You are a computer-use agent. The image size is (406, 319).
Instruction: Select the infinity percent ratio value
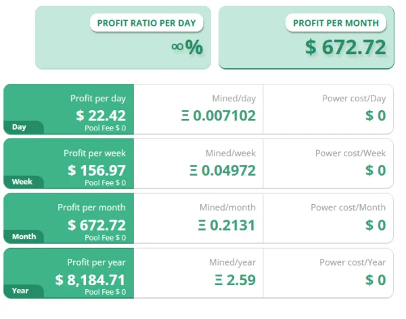(x=187, y=47)
